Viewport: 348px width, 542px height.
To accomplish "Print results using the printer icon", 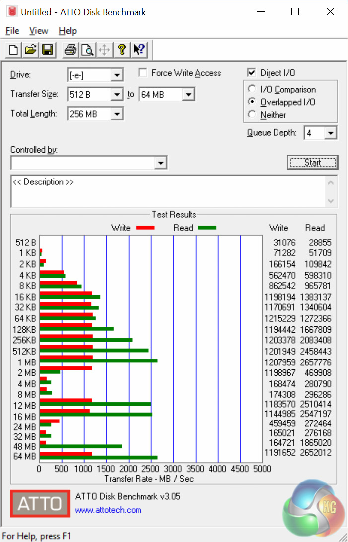I will (70, 50).
